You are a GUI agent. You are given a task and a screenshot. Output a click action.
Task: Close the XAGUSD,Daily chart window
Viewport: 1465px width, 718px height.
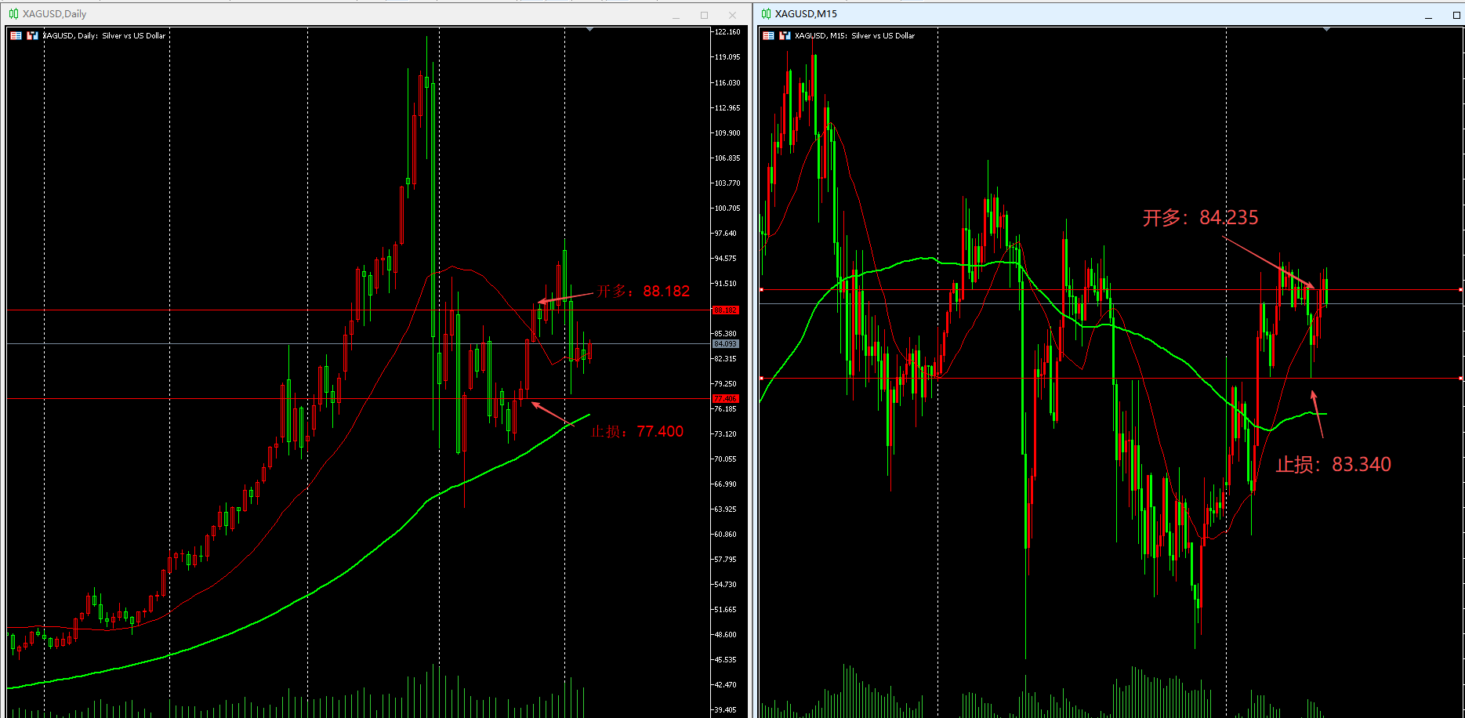click(x=732, y=15)
